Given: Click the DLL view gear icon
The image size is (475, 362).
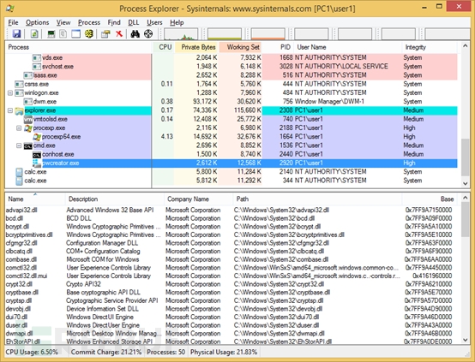Looking at the screenshot, I should tap(89, 34).
